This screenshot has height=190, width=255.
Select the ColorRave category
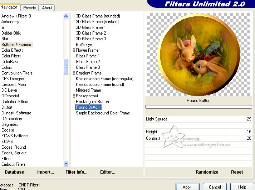[x=10, y=62]
